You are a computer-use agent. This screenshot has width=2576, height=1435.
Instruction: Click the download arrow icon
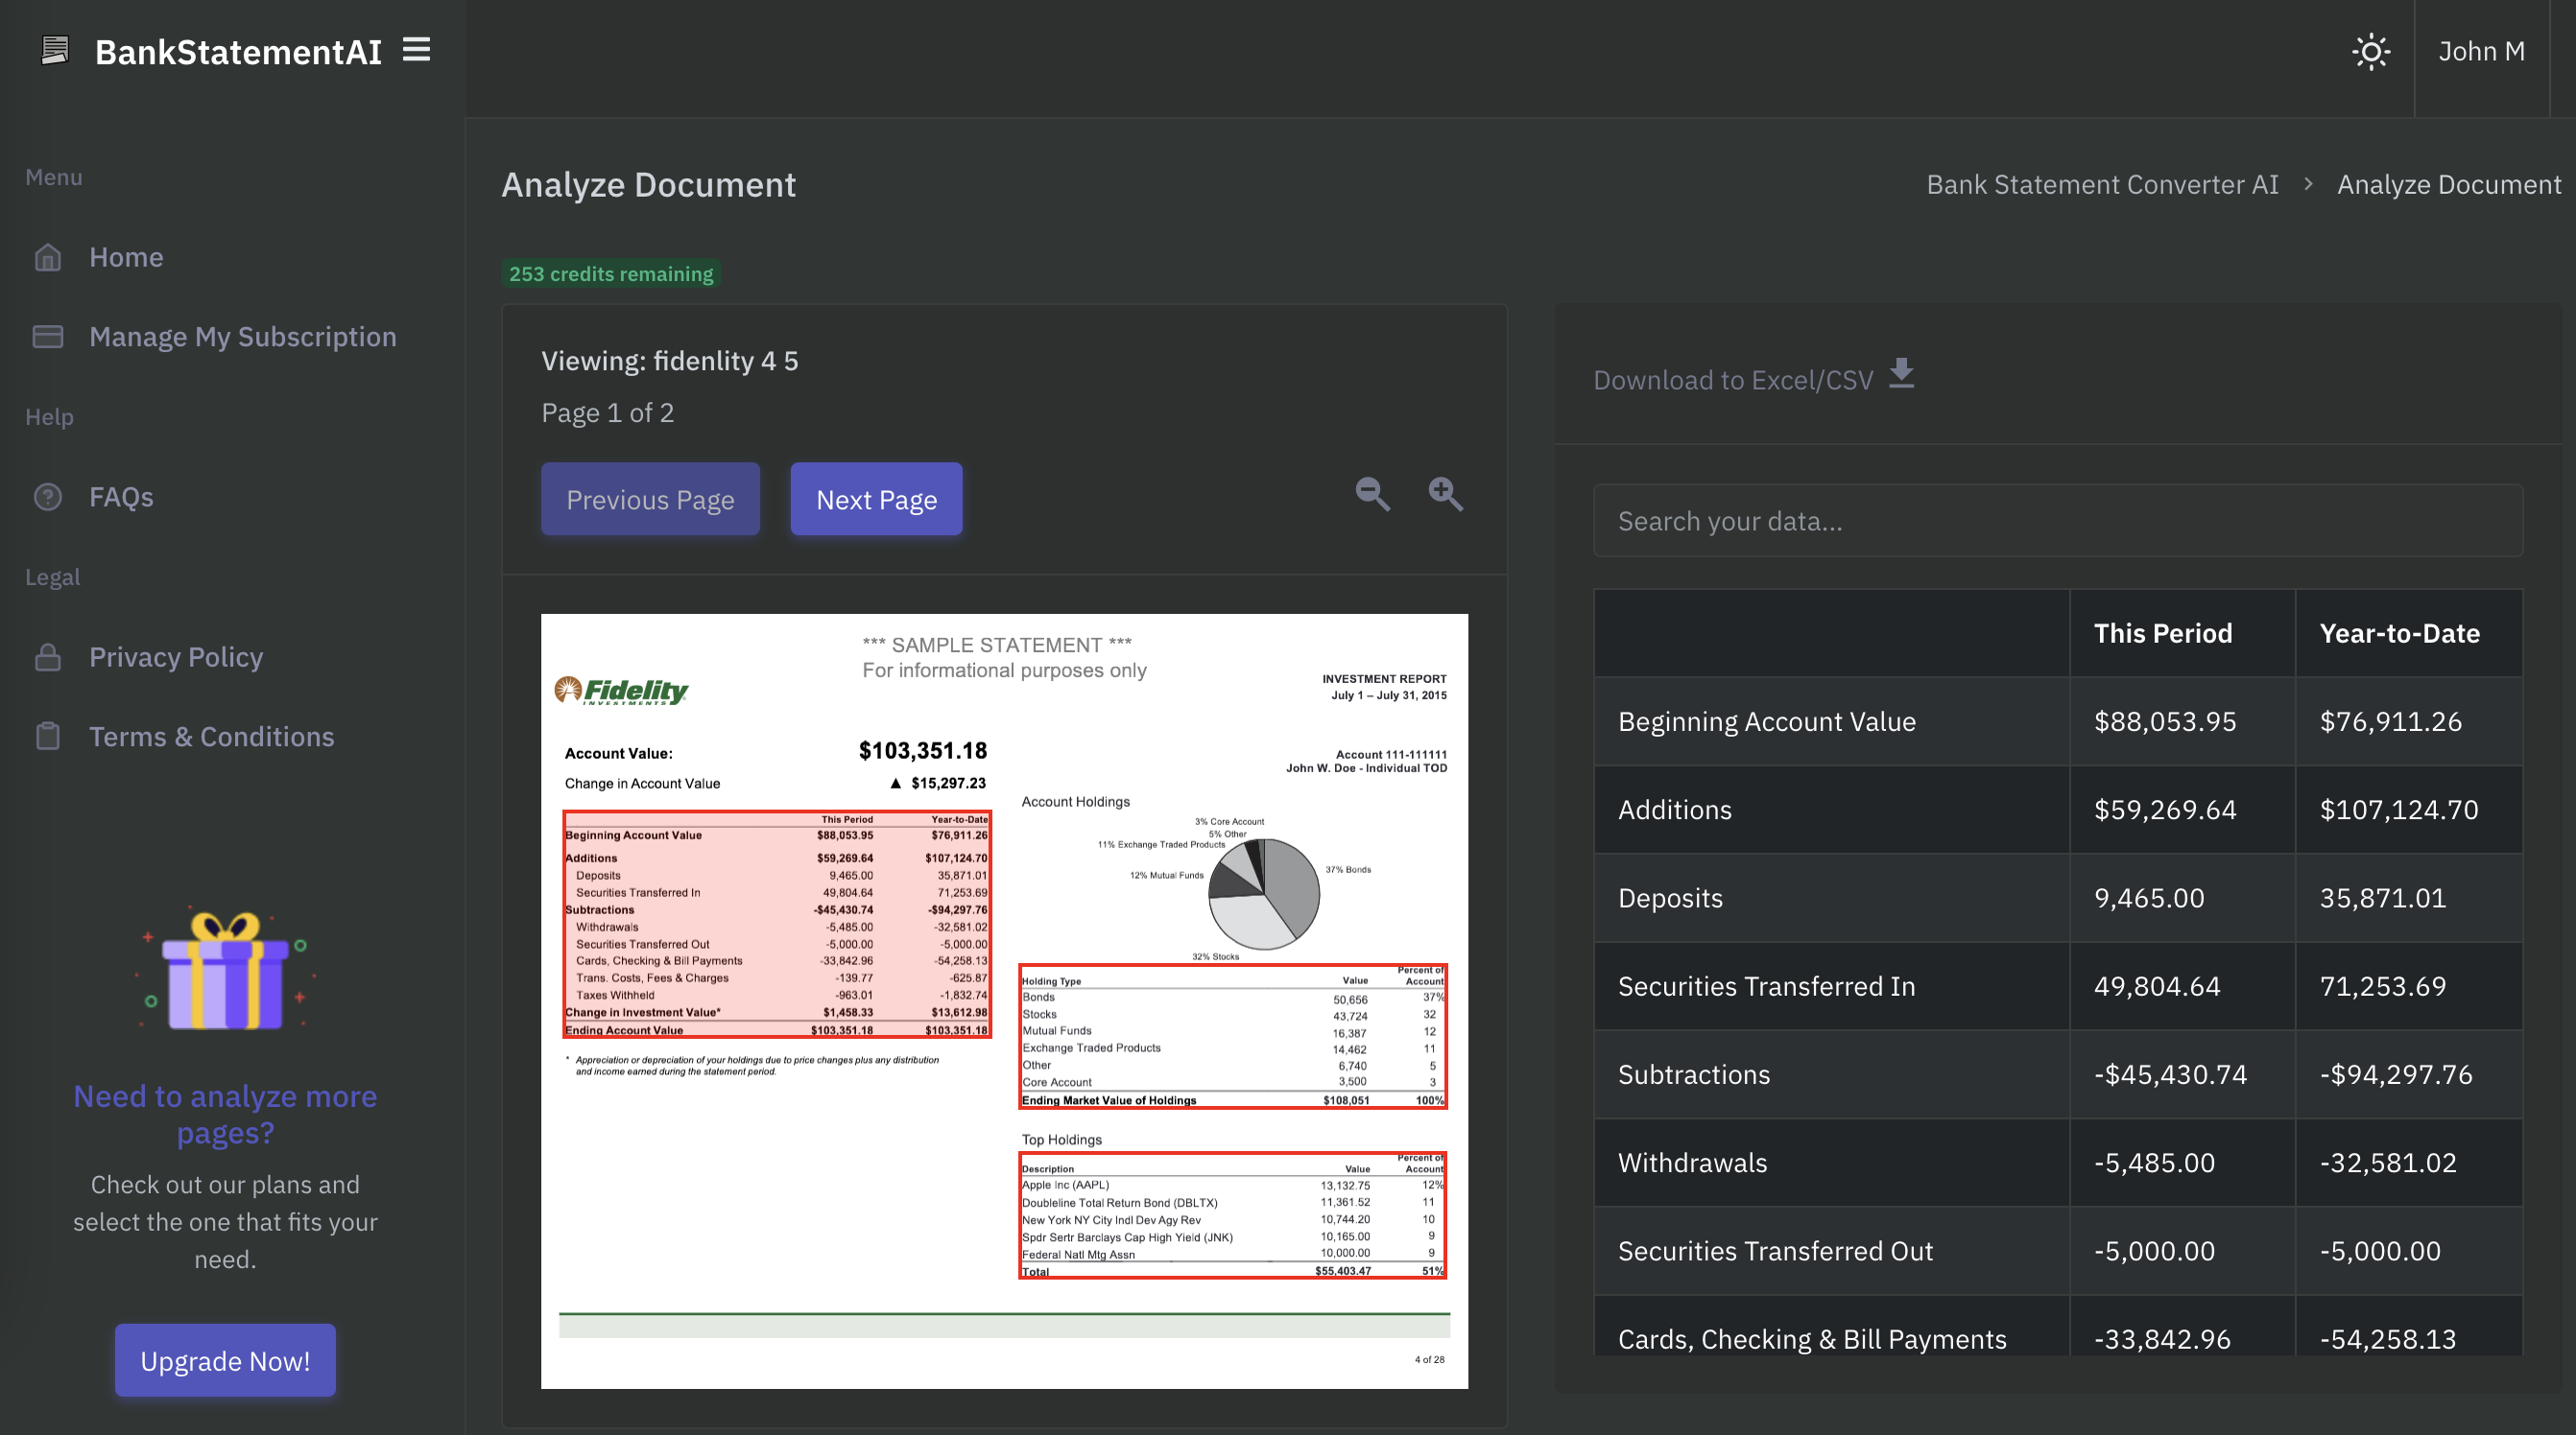(x=1901, y=375)
